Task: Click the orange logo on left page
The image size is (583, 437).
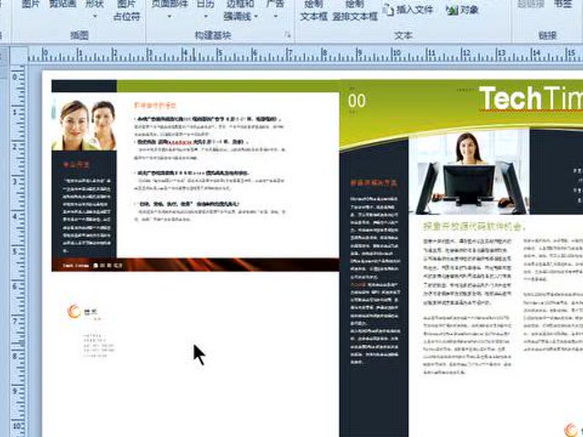Action: (x=74, y=312)
